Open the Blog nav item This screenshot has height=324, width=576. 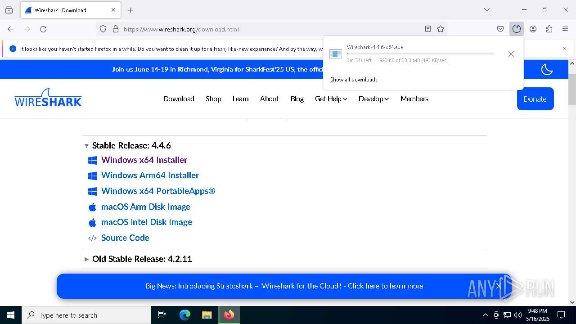[x=297, y=99]
